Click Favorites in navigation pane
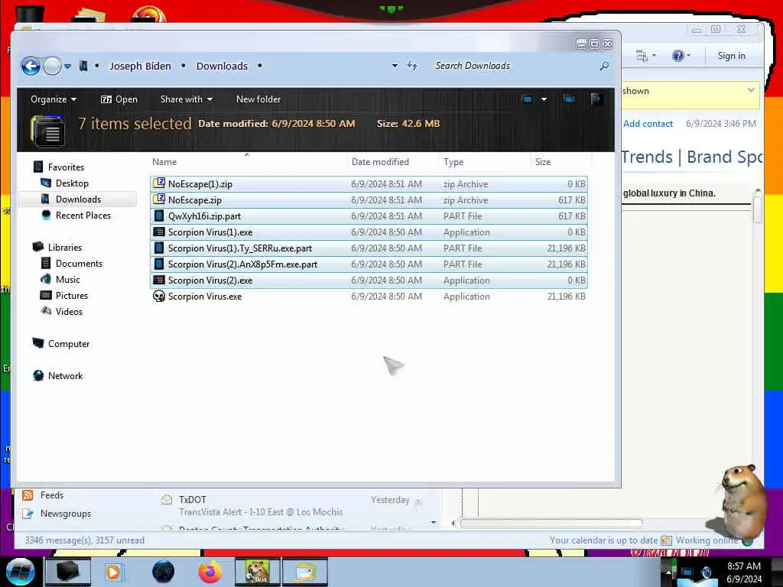The width and height of the screenshot is (783, 587). pos(66,167)
